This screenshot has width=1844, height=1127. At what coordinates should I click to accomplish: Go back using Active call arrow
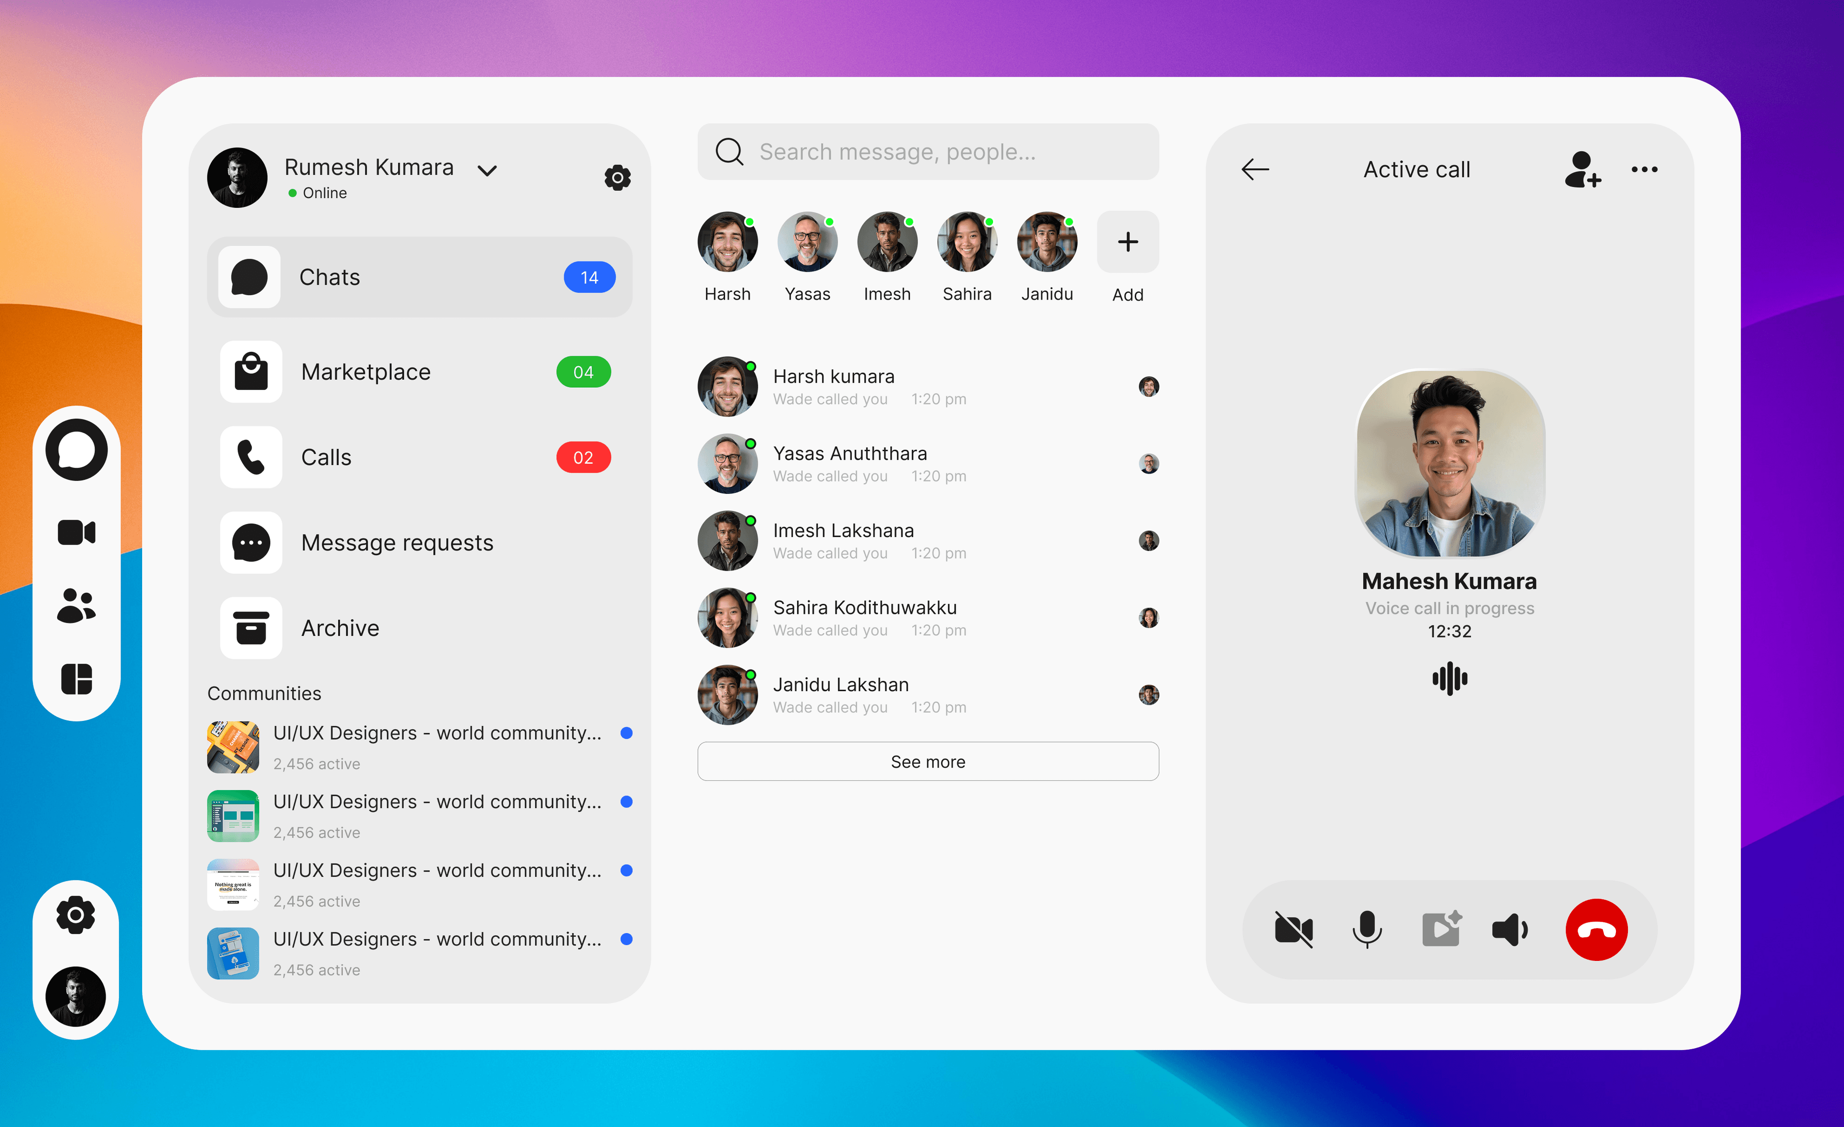(1255, 170)
